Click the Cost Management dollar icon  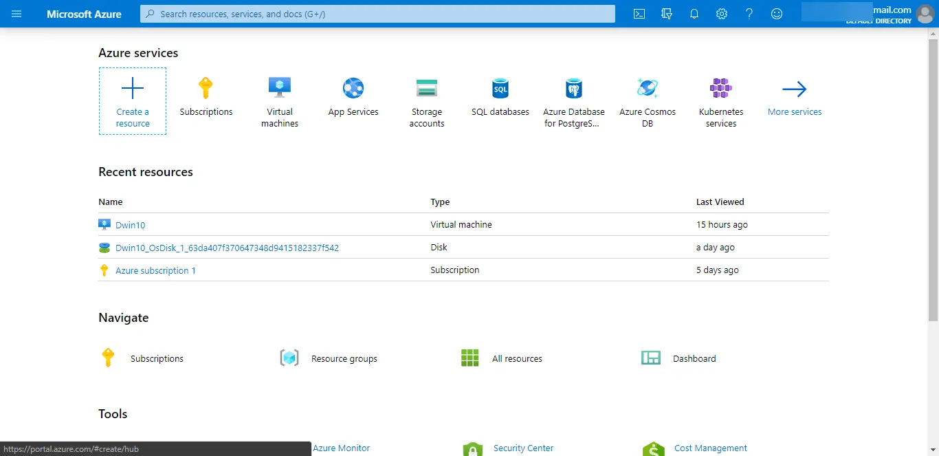point(653,449)
